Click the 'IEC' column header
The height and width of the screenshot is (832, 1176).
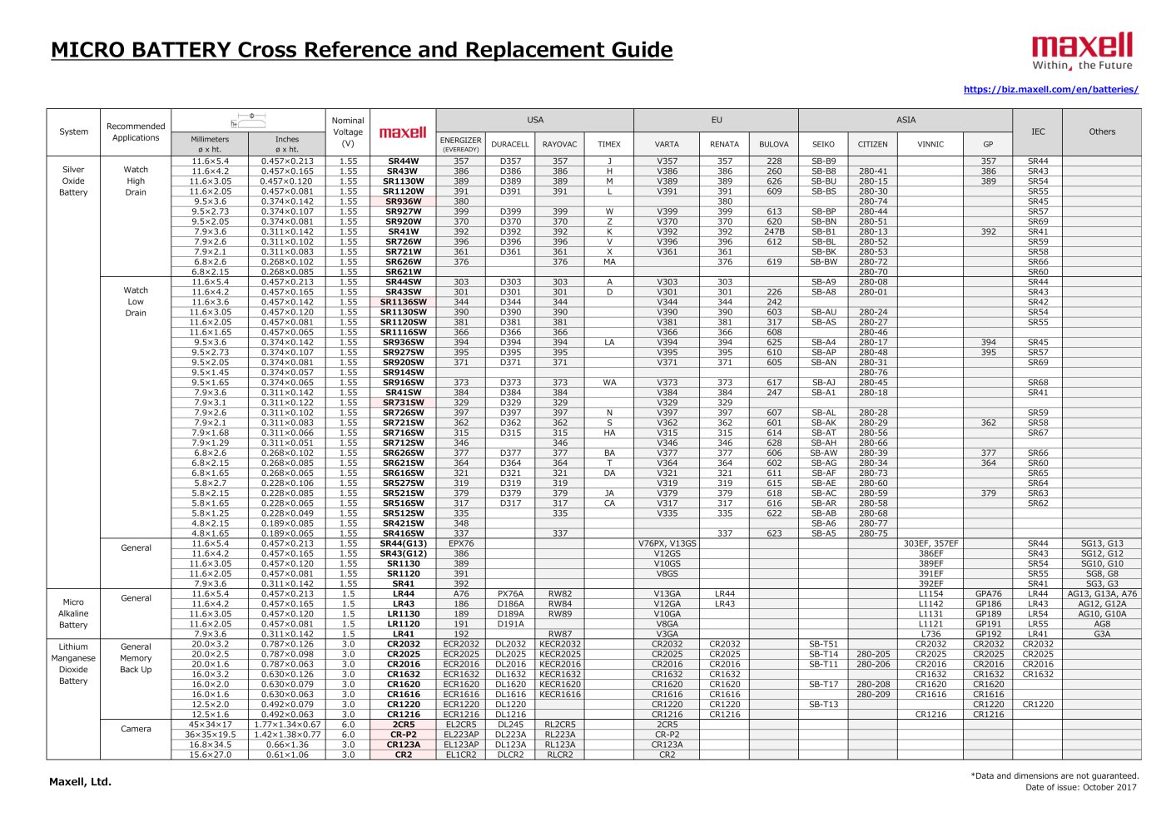tap(1038, 131)
